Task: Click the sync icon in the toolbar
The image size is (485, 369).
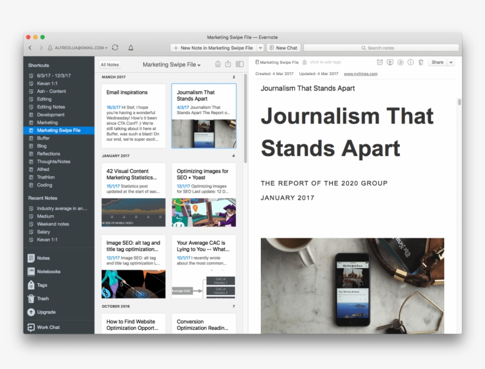Action: [x=115, y=48]
